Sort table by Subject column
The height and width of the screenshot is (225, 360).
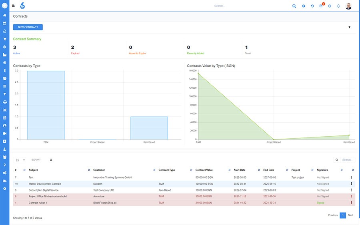tap(33, 170)
